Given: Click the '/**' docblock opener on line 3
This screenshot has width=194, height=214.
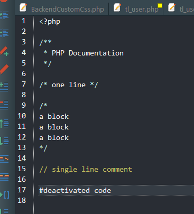Looking at the screenshot, I should click(45, 42).
